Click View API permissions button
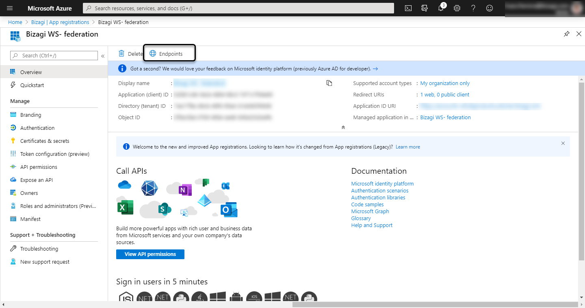The width and height of the screenshot is (585, 308). coord(150,254)
